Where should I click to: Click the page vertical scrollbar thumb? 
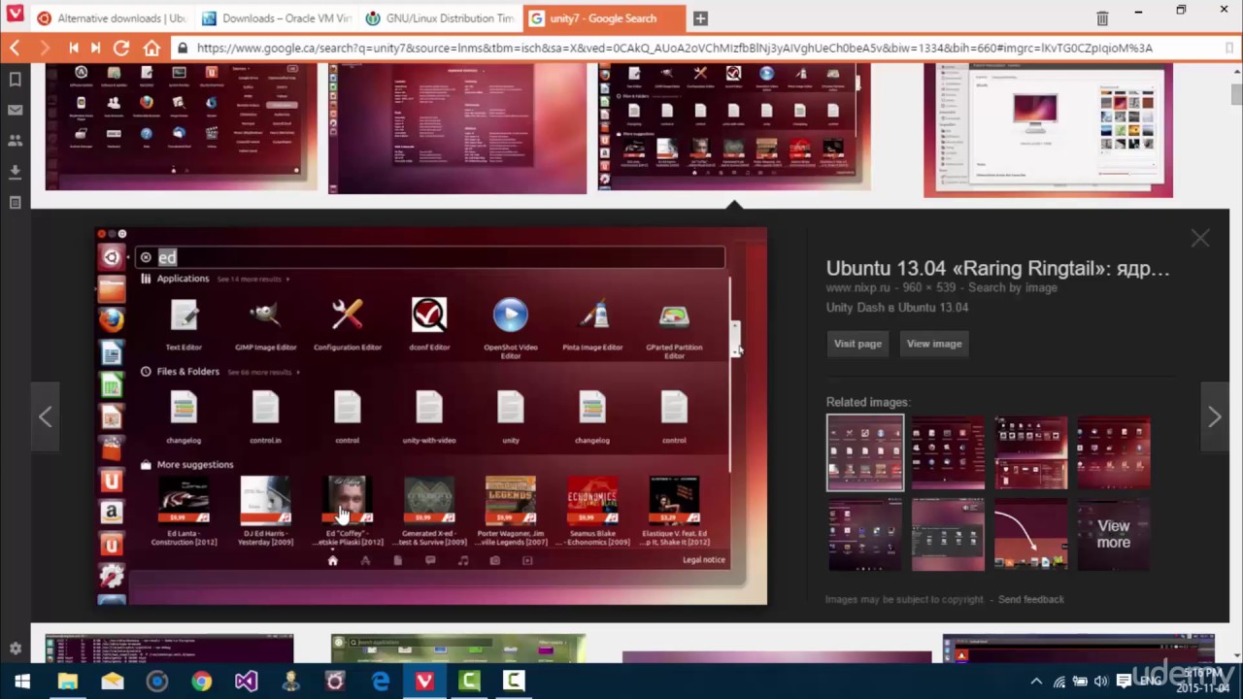coord(1236,94)
